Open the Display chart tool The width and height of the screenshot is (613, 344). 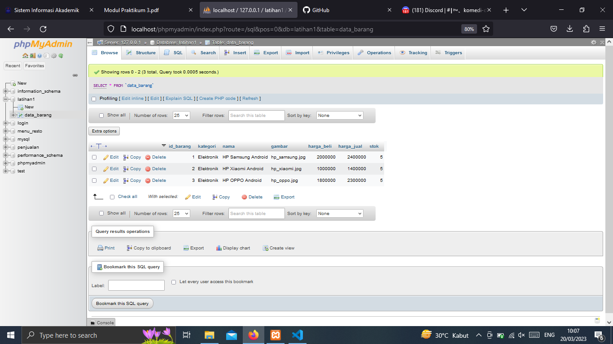click(233, 248)
